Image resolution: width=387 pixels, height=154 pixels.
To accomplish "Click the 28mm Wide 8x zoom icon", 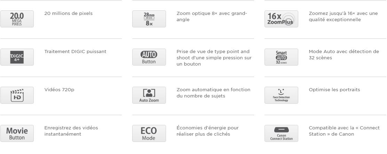I will tap(149, 19).
